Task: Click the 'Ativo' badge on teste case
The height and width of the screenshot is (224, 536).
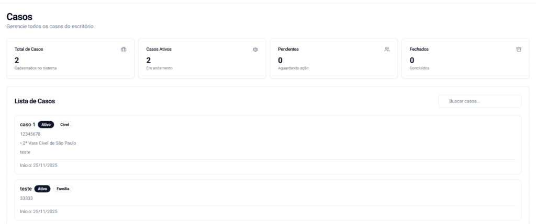Action: pyautogui.click(x=42, y=188)
